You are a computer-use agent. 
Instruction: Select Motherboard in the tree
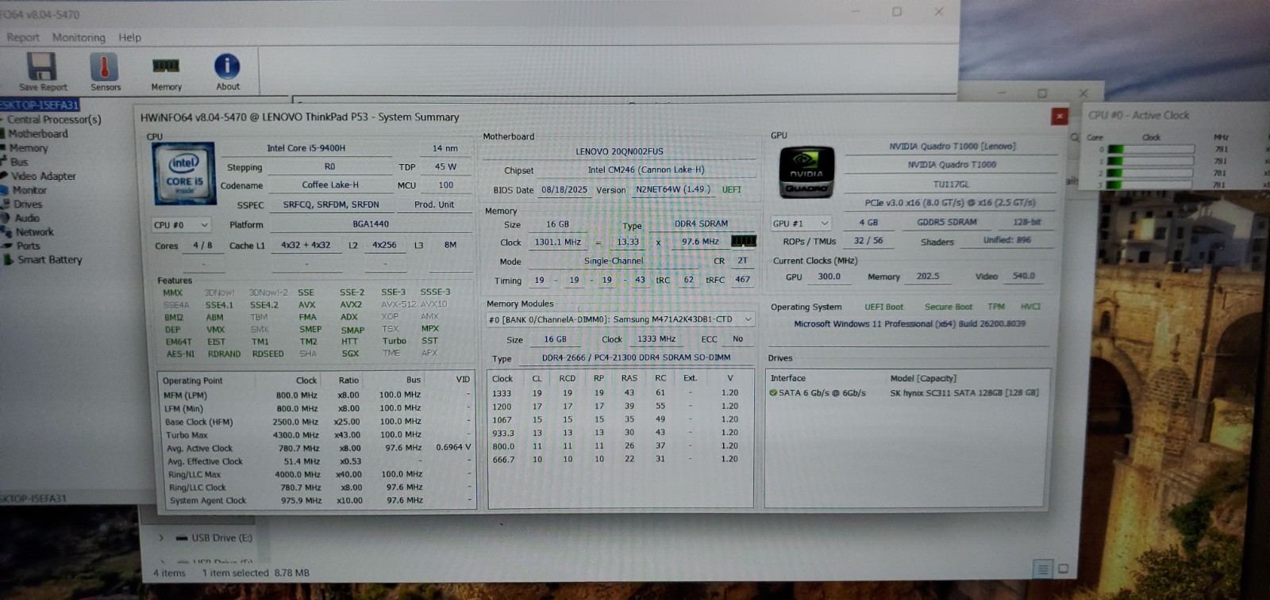[38, 134]
